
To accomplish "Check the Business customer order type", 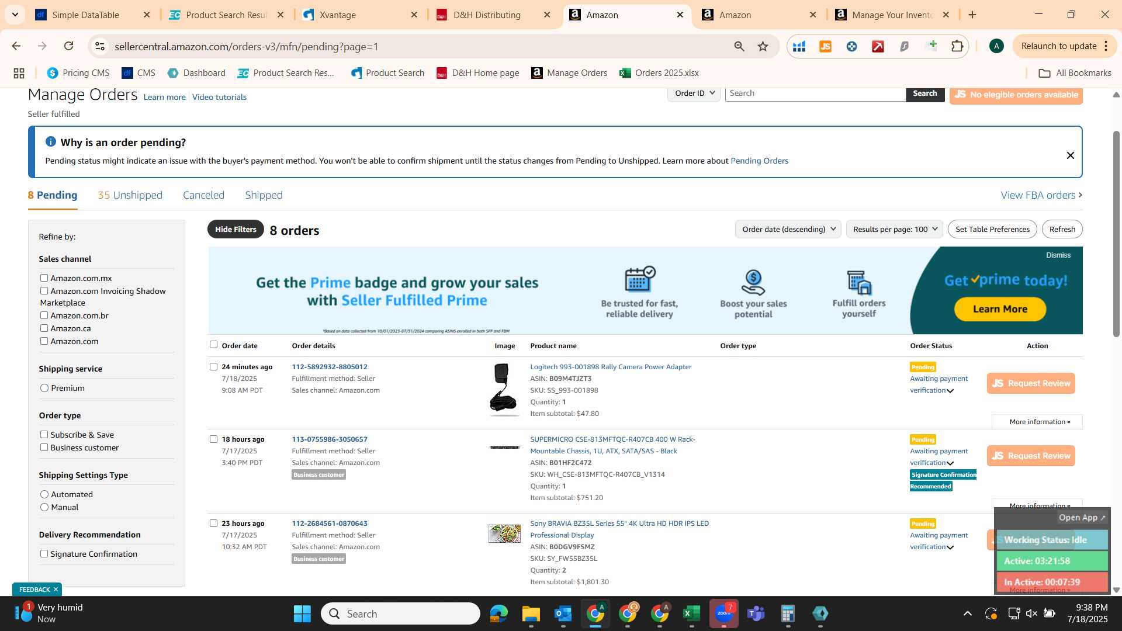I will click(x=44, y=448).
